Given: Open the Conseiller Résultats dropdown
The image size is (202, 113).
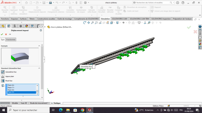Looking at the screenshot, I should click(x=102, y=15).
